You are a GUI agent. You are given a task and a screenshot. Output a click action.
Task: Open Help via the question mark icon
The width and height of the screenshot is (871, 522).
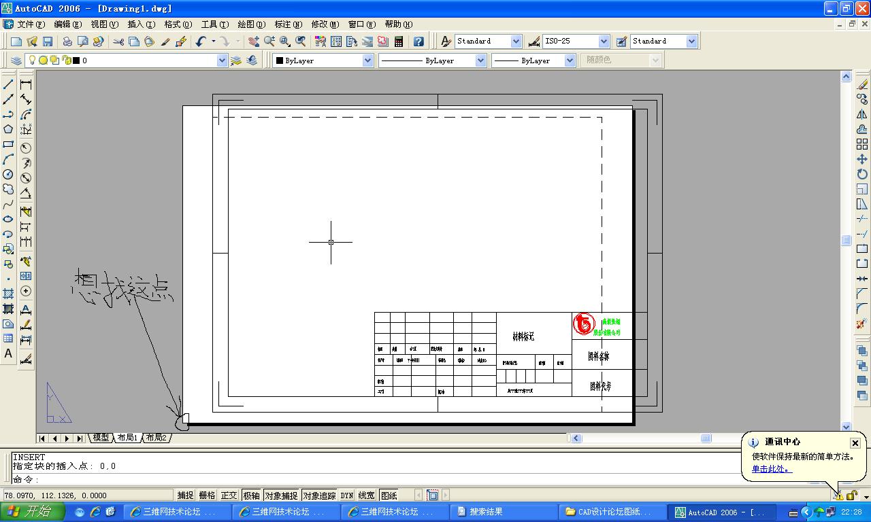click(418, 41)
